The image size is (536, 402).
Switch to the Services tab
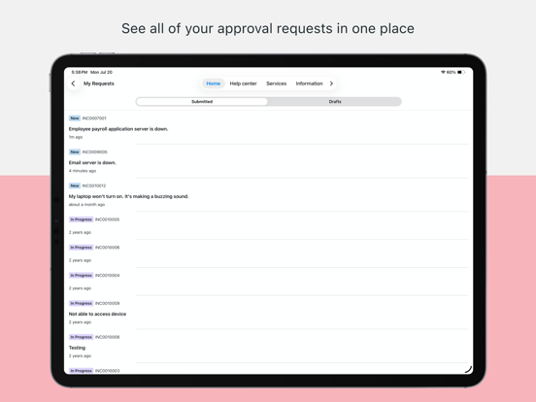point(276,84)
